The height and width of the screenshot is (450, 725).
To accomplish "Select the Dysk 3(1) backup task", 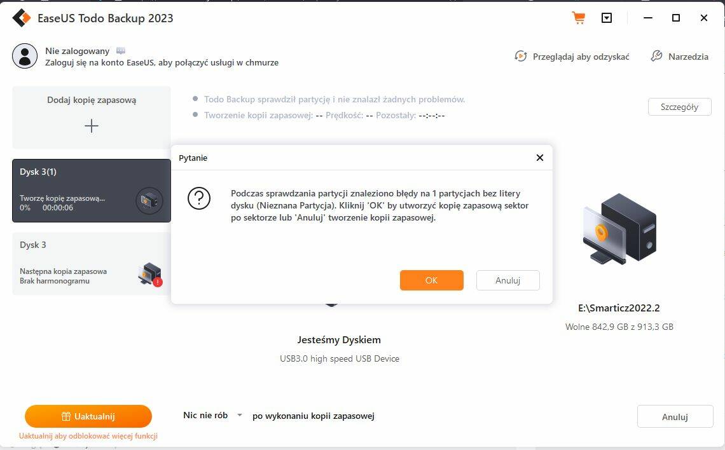I will pyautogui.click(x=92, y=190).
